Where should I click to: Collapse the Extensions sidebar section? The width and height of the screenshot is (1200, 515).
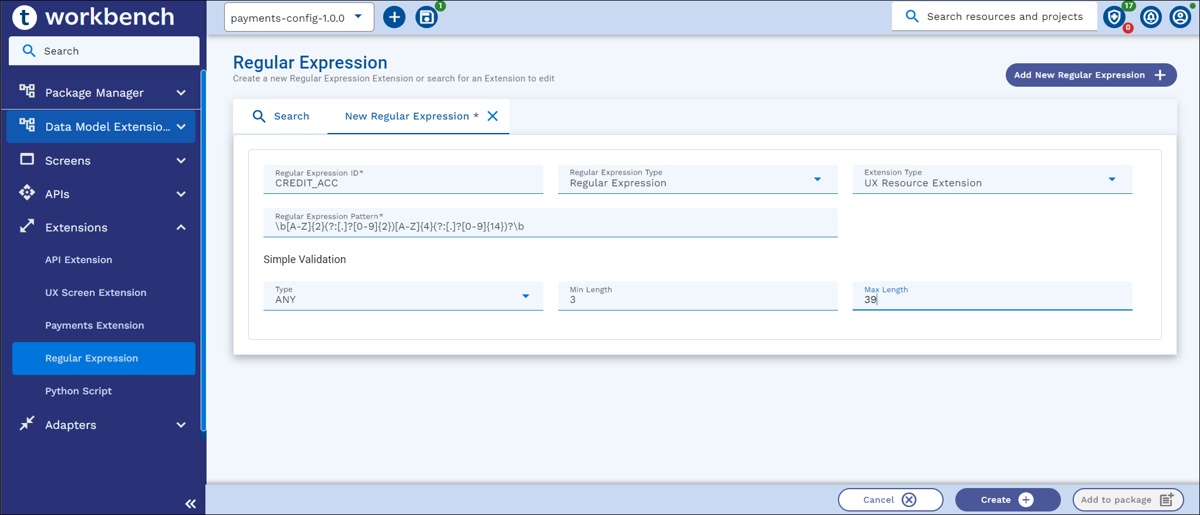tap(181, 227)
